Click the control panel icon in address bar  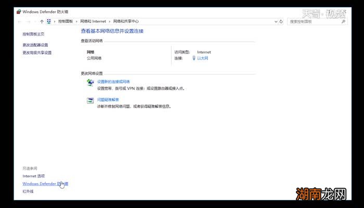coord(49,21)
